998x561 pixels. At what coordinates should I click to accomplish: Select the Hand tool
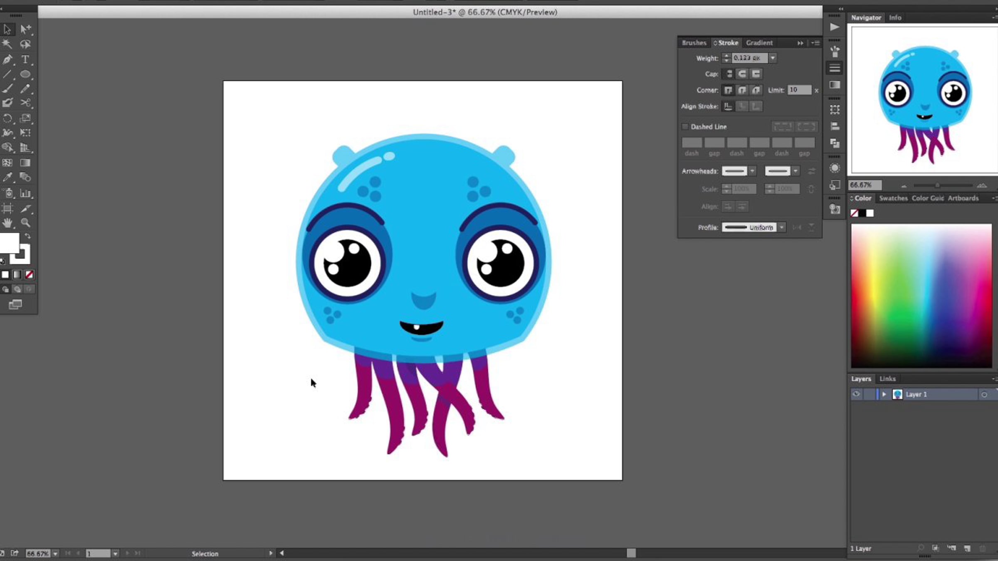point(7,223)
